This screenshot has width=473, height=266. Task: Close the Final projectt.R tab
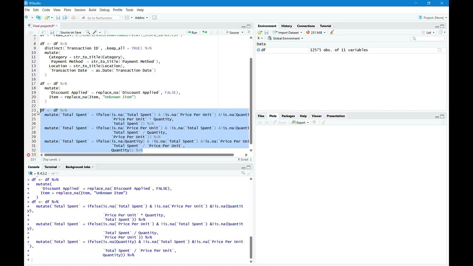pyautogui.click(x=57, y=26)
